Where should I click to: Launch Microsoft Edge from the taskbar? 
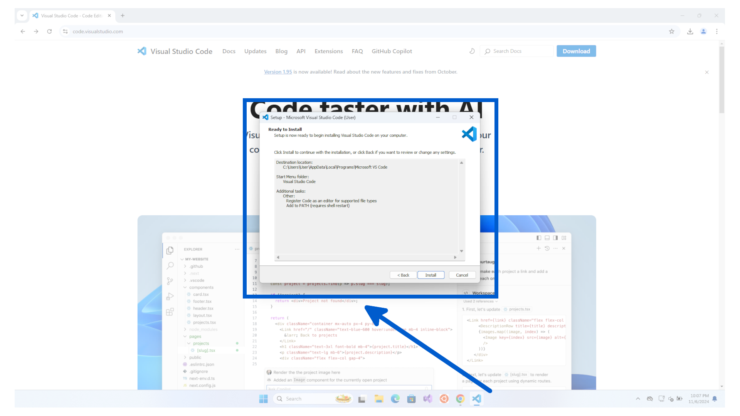click(x=395, y=399)
